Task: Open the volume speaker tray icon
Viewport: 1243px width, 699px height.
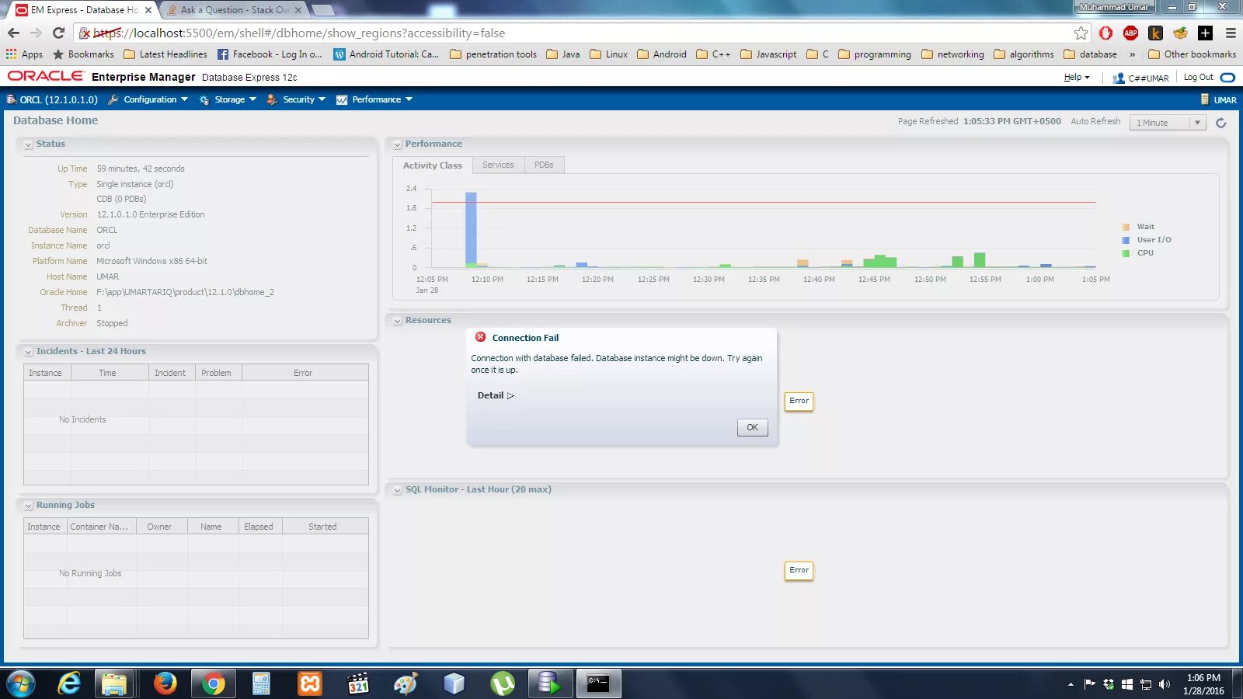Action: point(1164,684)
